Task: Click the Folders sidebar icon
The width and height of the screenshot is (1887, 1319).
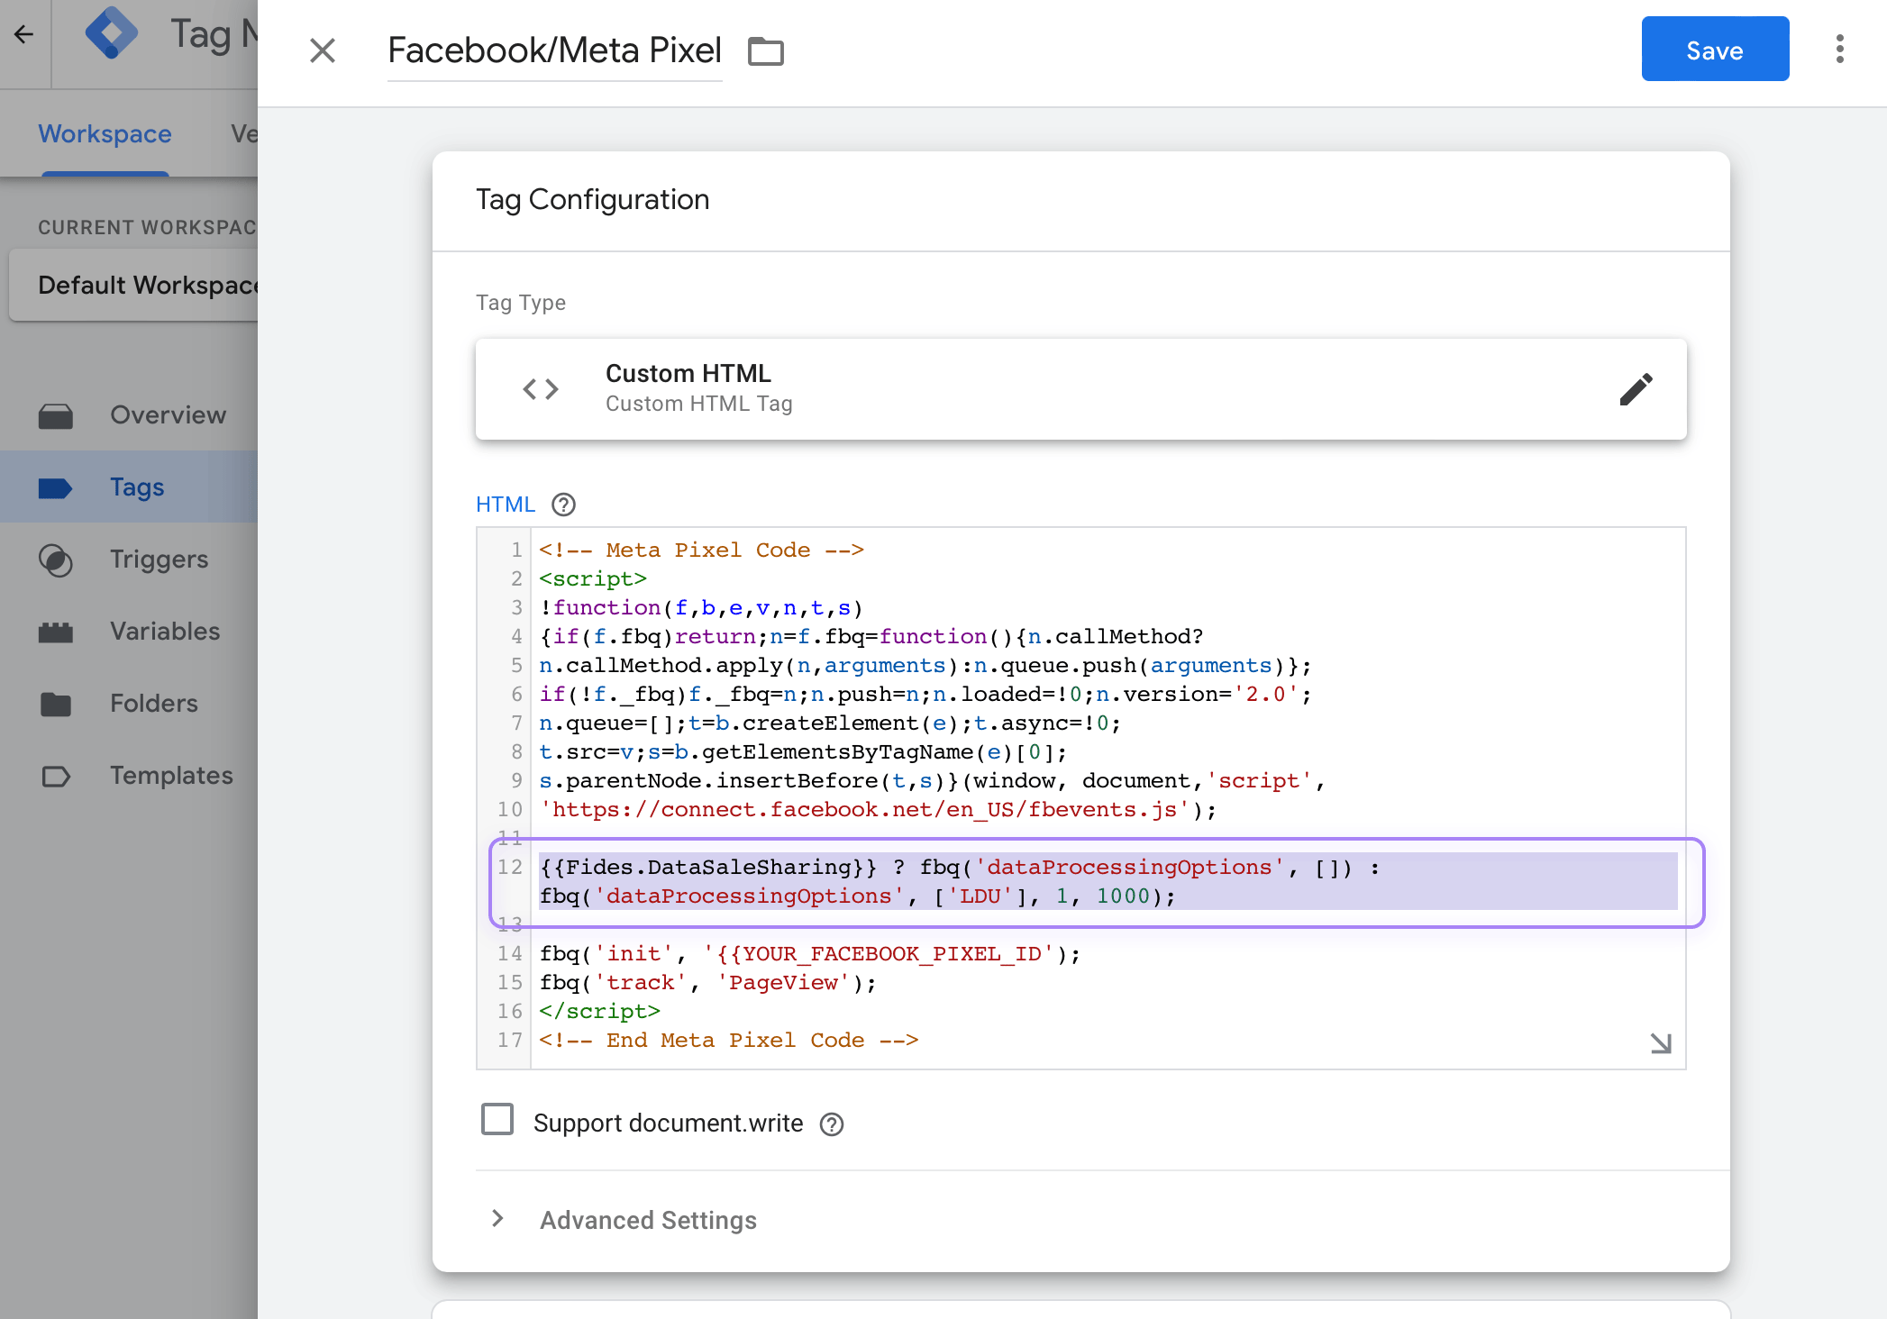Action: pos(56,705)
